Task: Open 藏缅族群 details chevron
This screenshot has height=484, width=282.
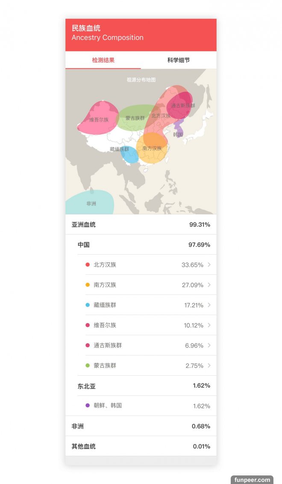Action: (x=209, y=305)
